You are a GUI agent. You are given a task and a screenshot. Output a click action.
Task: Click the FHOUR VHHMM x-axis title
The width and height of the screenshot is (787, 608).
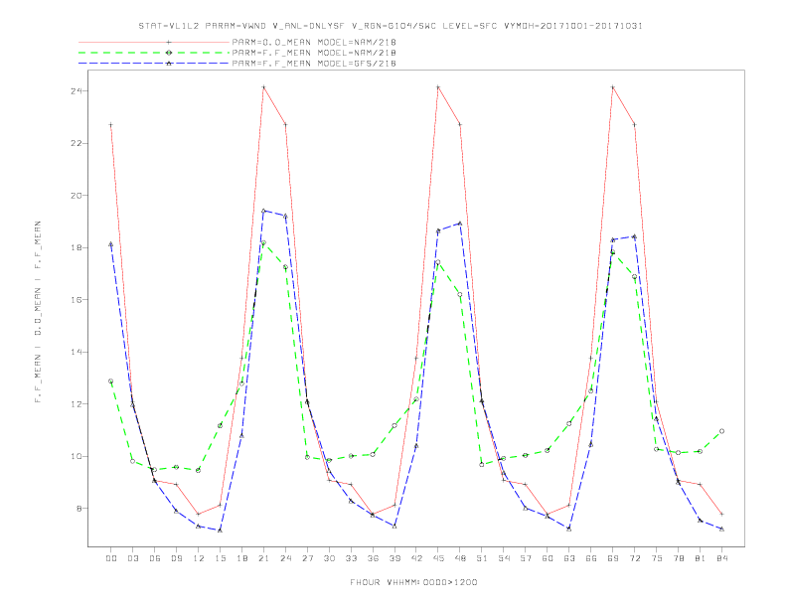[x=413, y=582]
